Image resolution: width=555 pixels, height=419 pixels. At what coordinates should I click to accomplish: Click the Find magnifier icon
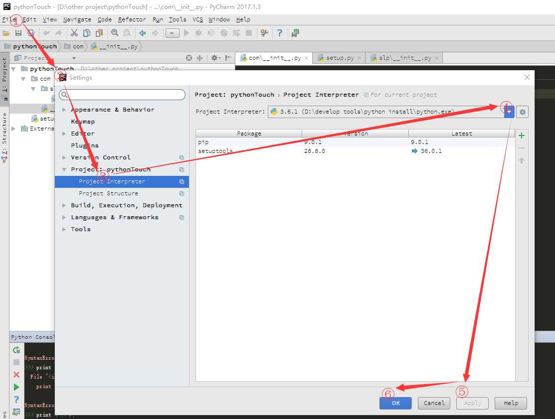115,33
